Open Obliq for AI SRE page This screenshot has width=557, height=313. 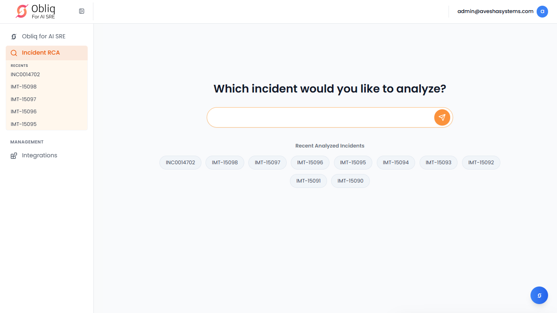point(43,36)
